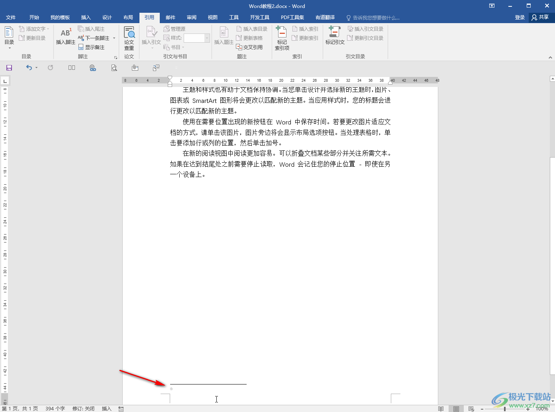Viewport: 555px width, 412px height.
Task: Click the tab selector L icon by ruler
Action: point(5,81)
